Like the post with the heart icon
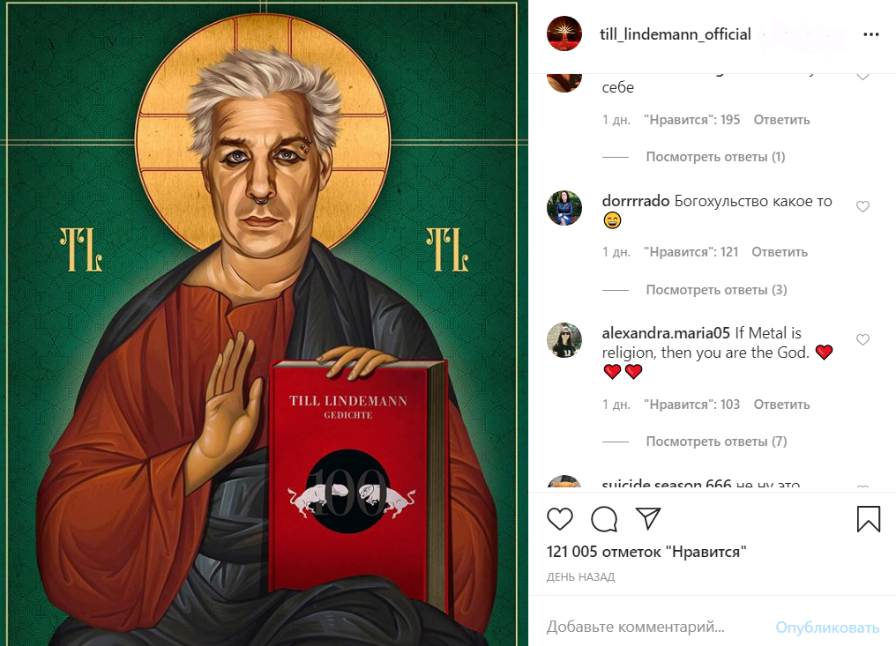 pyautogui.click(x=559, y=518)
